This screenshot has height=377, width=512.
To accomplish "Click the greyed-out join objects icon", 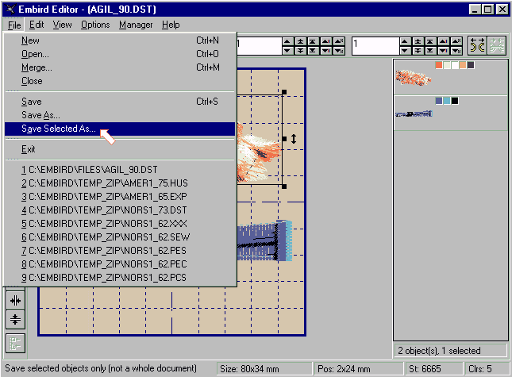I will (x=497, y=45).
